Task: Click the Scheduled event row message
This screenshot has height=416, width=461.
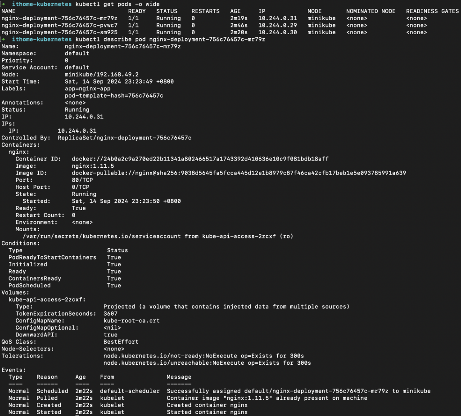Action: [x=299, y=391]
